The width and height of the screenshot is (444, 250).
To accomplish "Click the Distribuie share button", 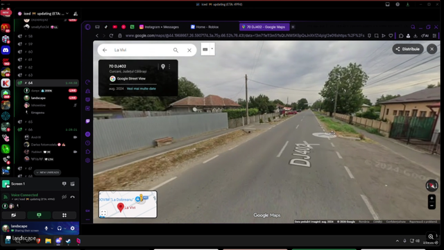I will pyautogui.click(x=408, y=49).
